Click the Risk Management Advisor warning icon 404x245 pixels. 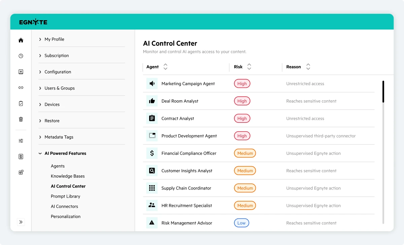pyautogui.click(x=152, y=223)
